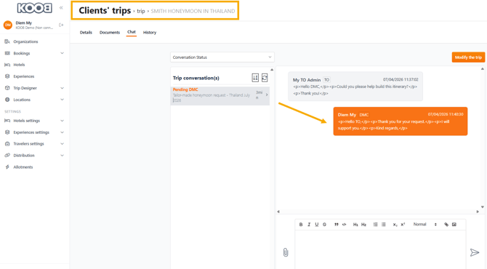Insert a code block in the message
487x269 pixels.
[x=344, y=224]
